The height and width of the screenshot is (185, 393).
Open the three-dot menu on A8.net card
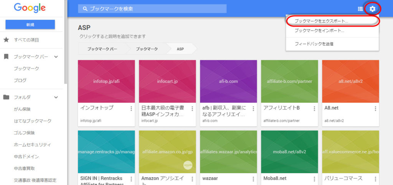[375, 108]
